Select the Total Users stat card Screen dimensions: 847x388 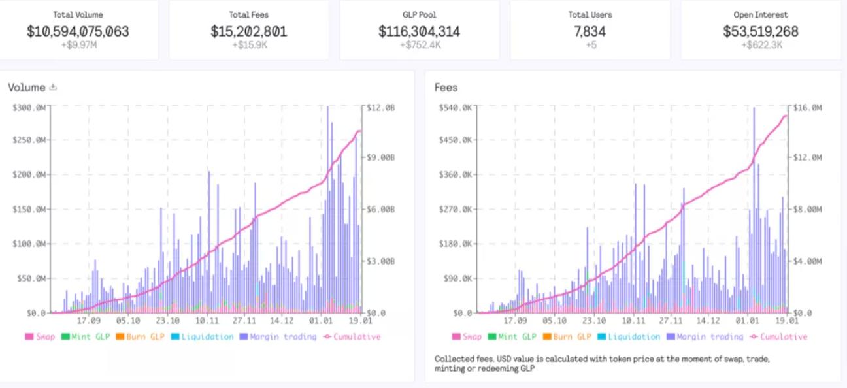(590, 29)
